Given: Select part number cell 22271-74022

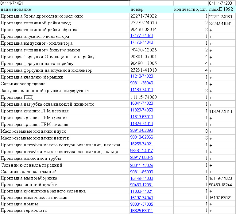Looking at the screenshot, I should pos(152,16).
